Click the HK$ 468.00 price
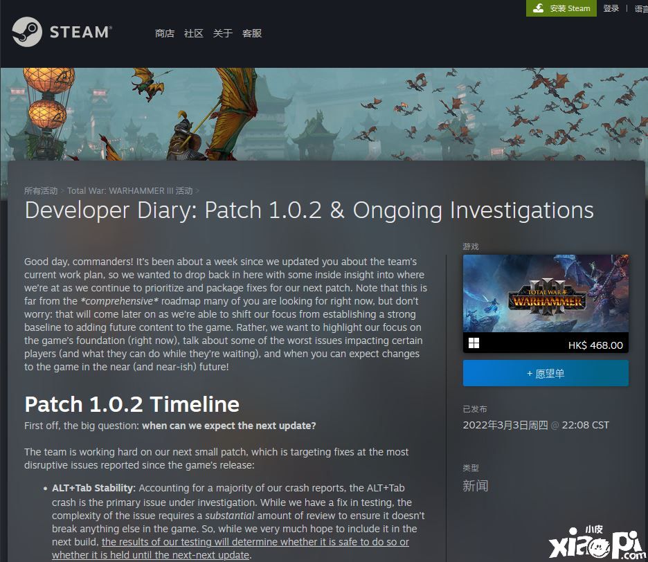Image resolution: width=648 pixels, height=562 pixels. [x=595, y=345]
